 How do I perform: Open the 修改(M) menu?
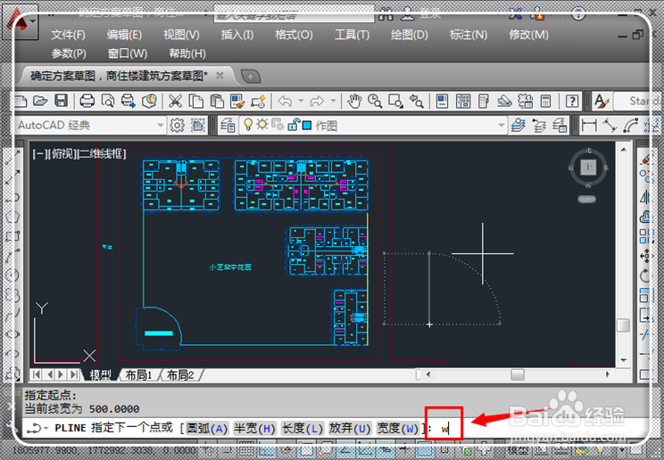pos(528,35)
